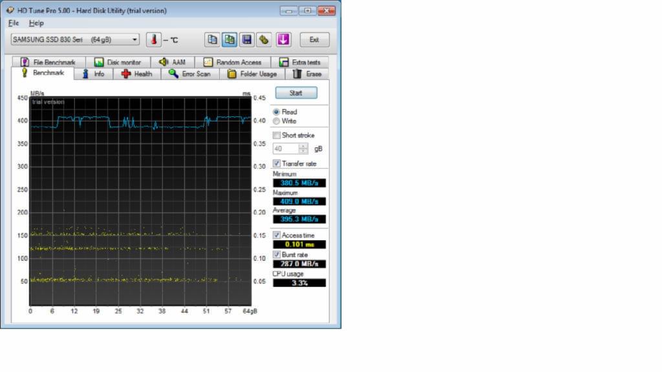Image resolution: width=662 pixels, height=372 pixels.
Task: Select the Read radio button
Action: (276, 112)
